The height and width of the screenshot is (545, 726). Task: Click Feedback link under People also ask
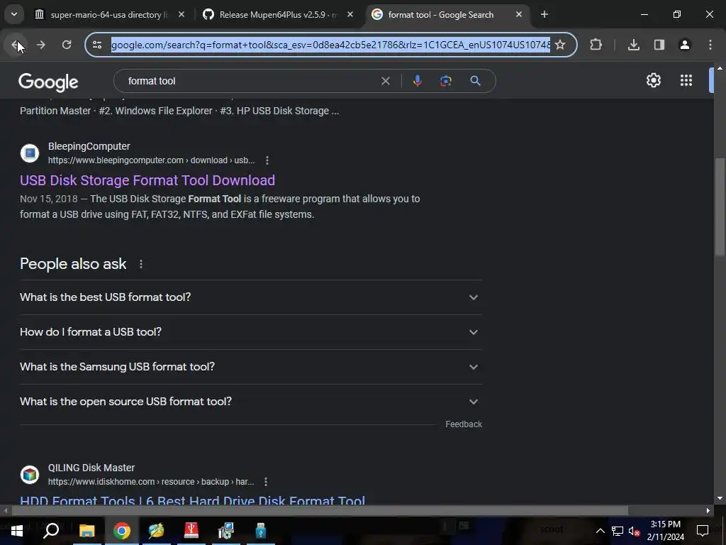pos(464,424)
